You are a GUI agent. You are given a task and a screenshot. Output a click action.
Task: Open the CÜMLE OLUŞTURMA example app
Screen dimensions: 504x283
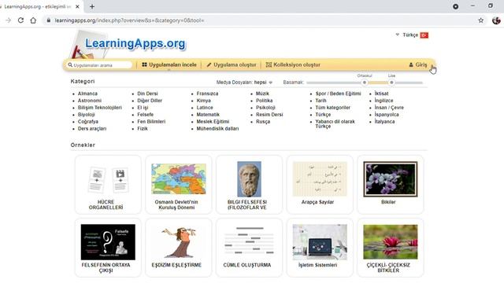(249, 248)
